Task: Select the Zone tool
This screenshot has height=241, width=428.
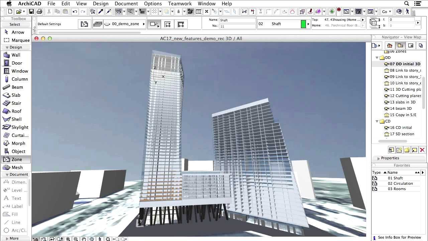Action: click(15, 159)
